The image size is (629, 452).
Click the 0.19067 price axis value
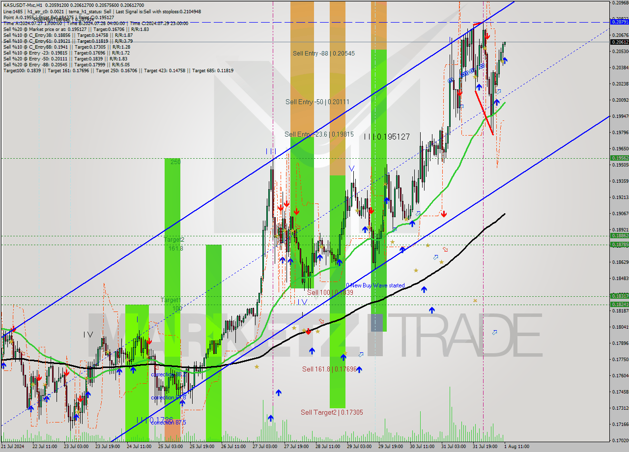619,214
